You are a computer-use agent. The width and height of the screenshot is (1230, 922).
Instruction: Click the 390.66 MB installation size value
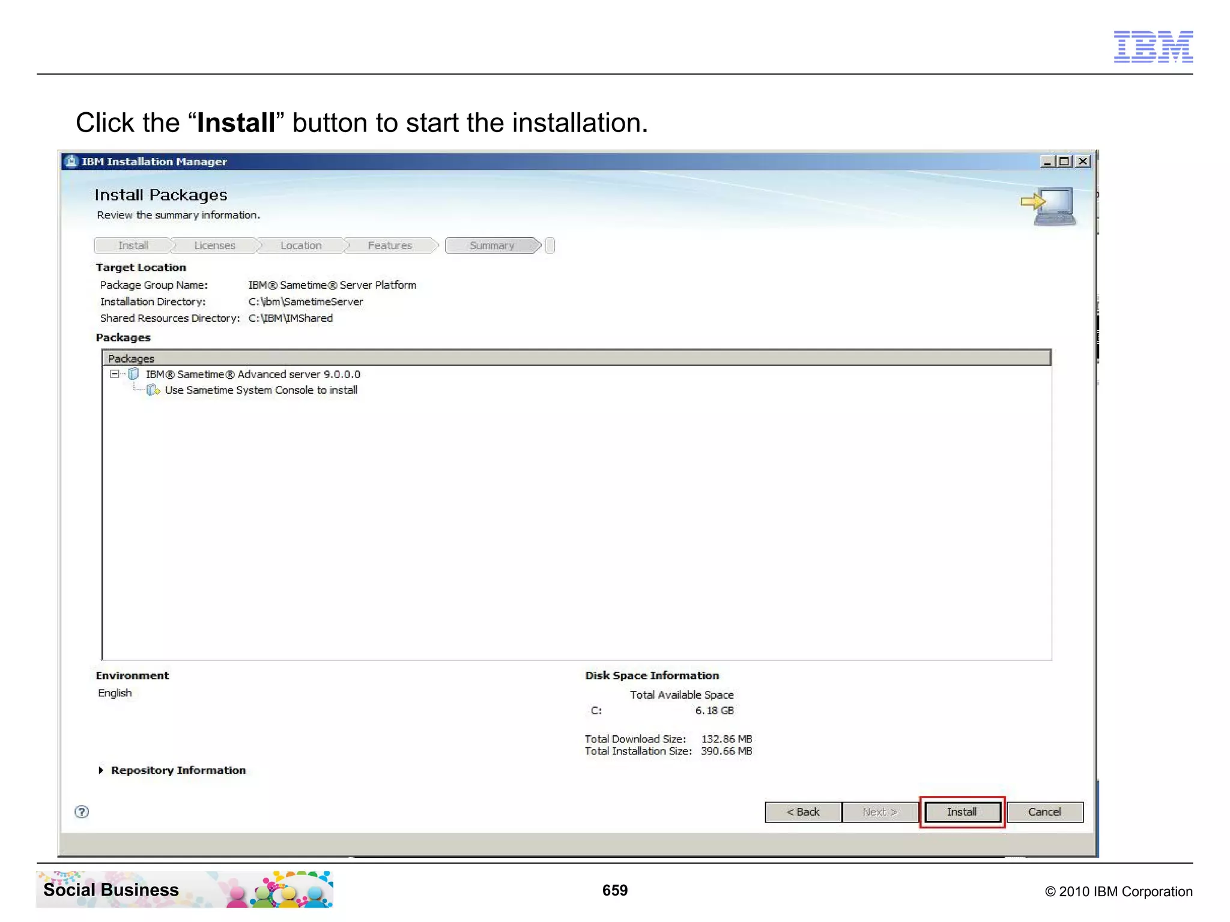[x=727, y=751]
